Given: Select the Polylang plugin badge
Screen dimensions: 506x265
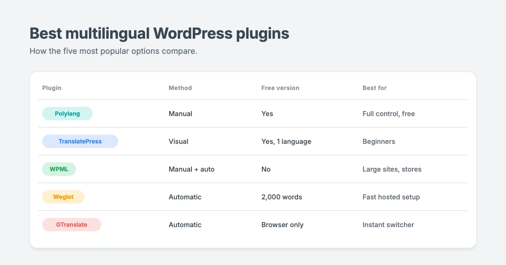Looking at the screenshot, I should click(x=67, y=114).
